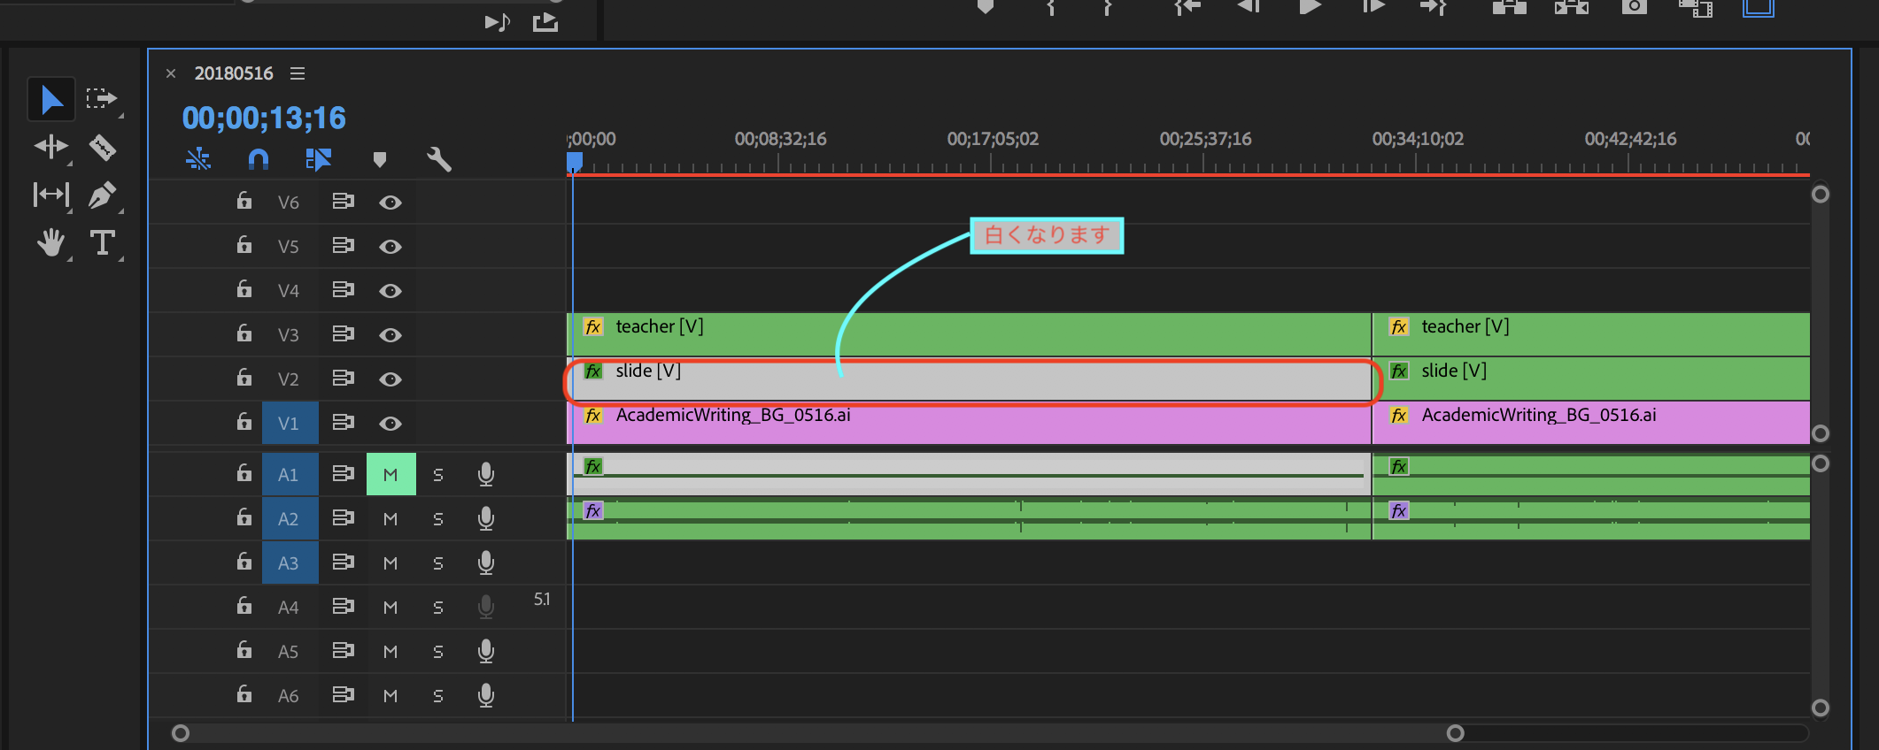Close the 20180516 sequence tab
Screen dimensions: 1879x750
click(x=171, y=73)
